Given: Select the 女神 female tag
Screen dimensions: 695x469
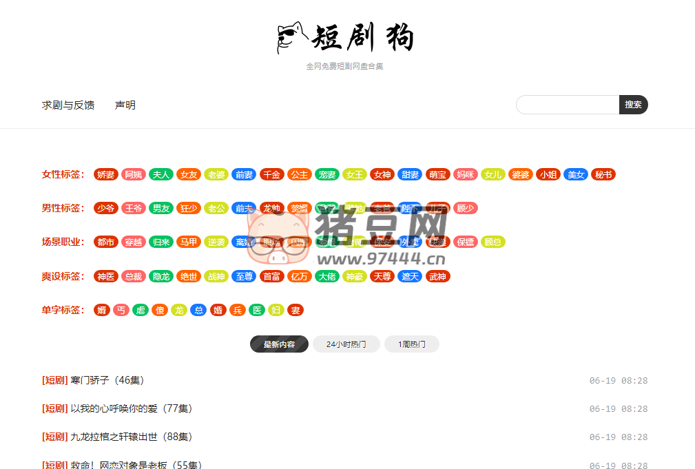Looking at the screenshot, I should pos(382,174).
